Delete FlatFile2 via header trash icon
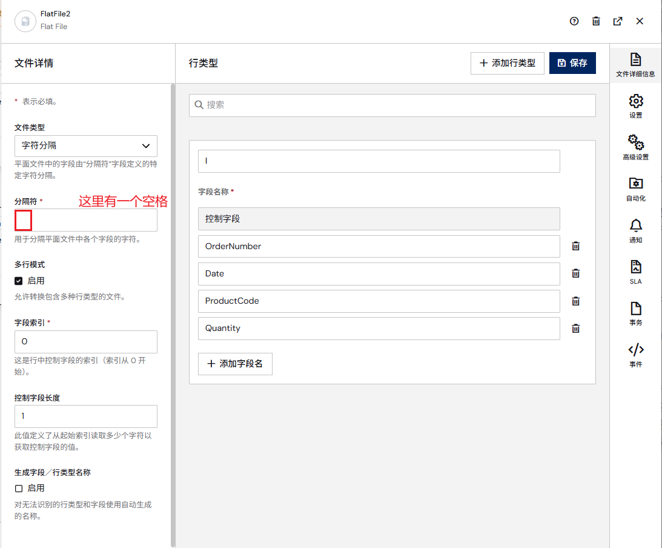The width and height of the screenshot is (662, 548). click(x=596, y=21)
